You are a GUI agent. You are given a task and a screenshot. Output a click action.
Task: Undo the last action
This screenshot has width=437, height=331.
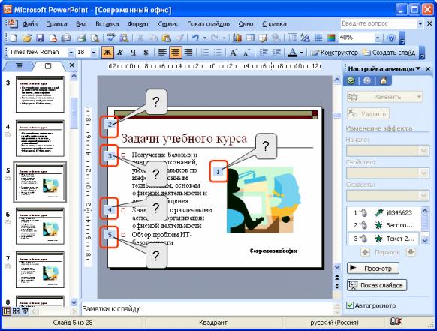(195, 38)
